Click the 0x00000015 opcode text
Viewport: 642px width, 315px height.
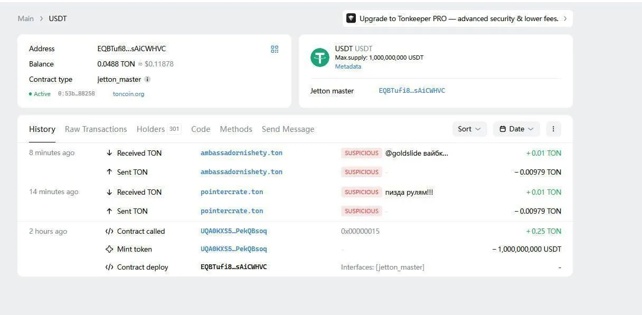coord(360,231)
